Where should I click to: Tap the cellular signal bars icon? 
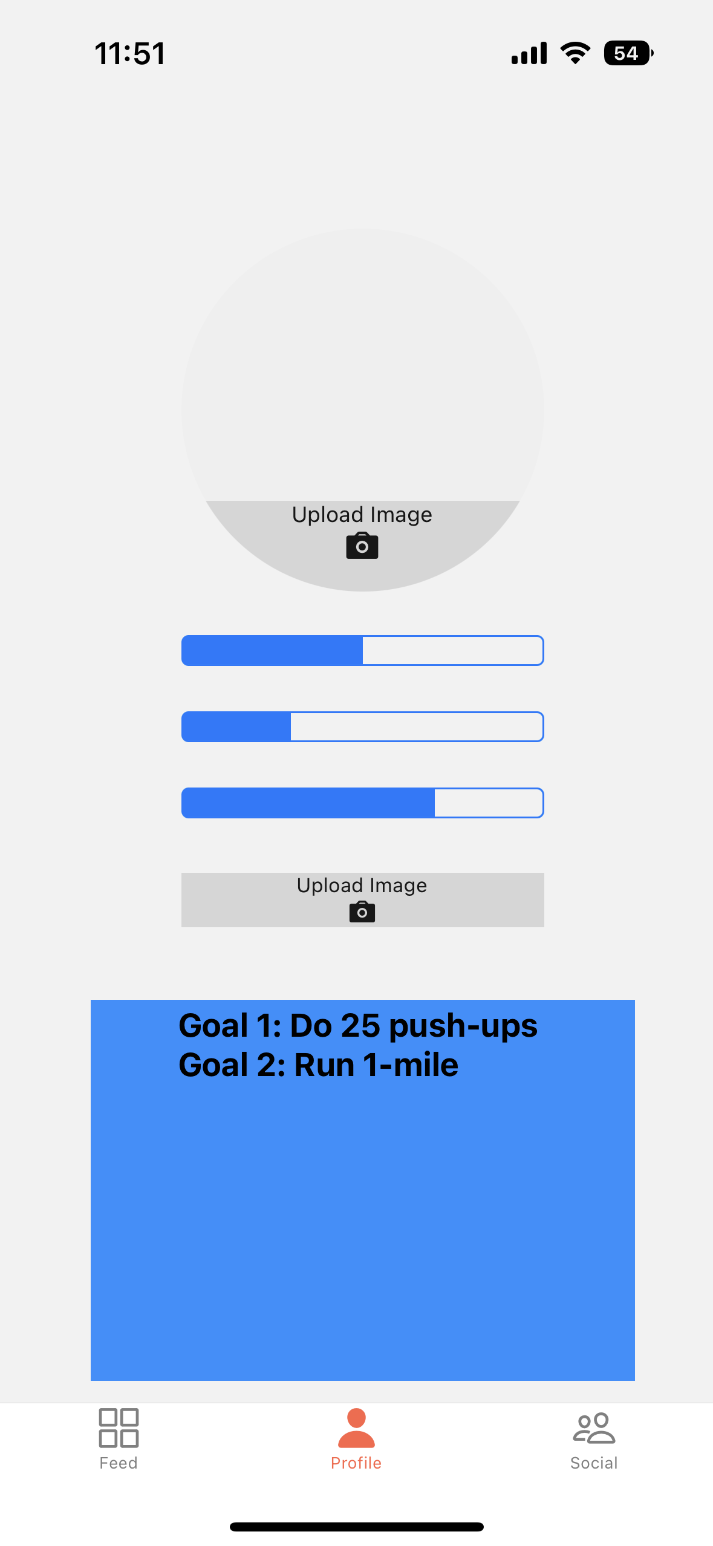tap(529, 53)
